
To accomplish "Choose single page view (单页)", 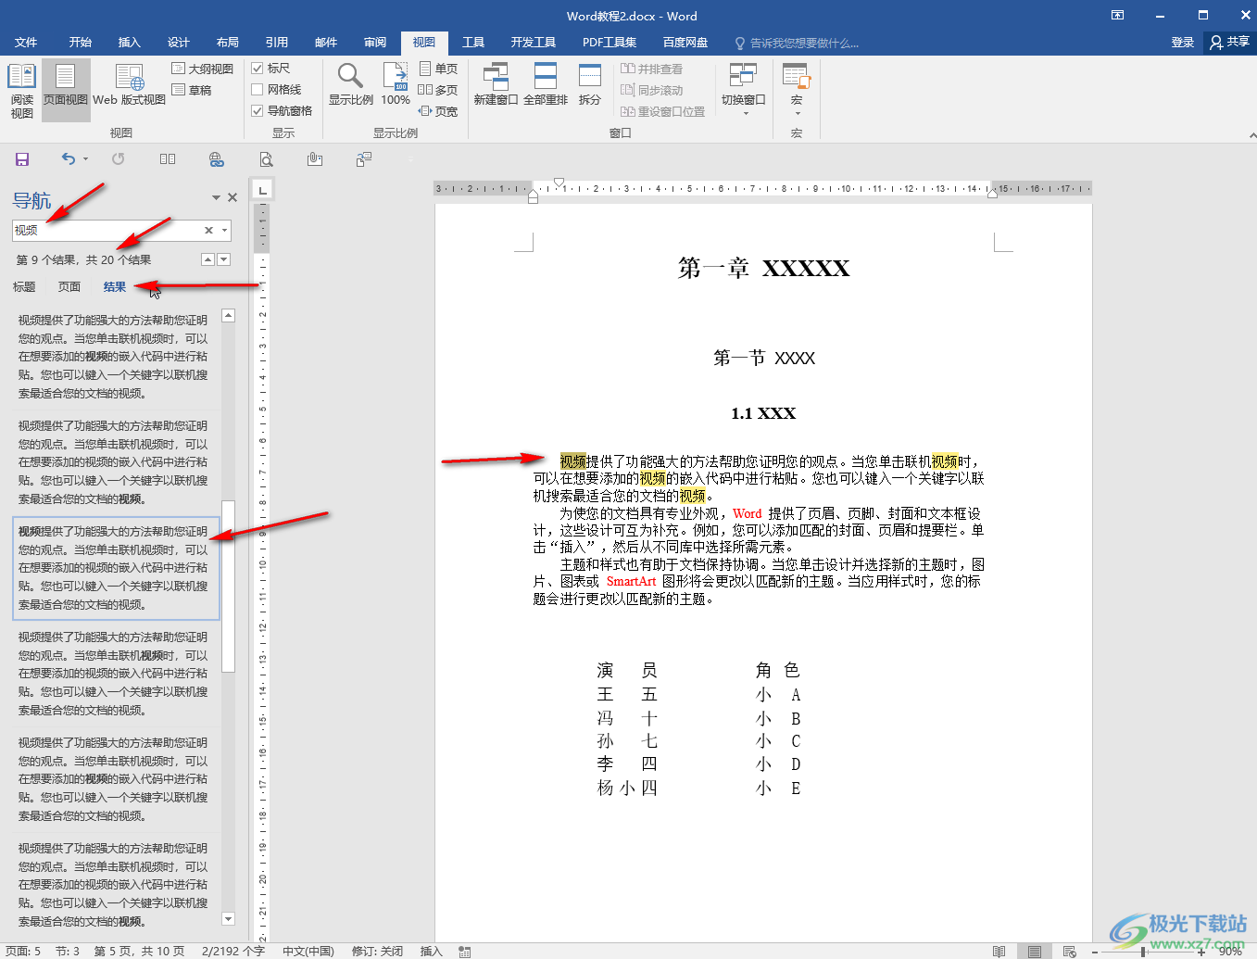I will (x=438, y=69).
